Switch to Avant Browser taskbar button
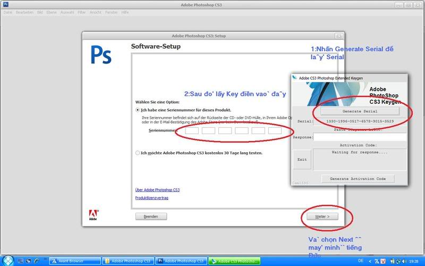 click(75, 261)
